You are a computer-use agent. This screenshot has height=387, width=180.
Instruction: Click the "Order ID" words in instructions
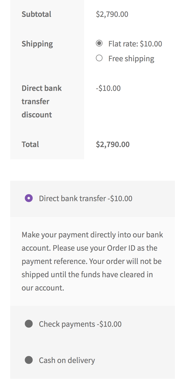(x=120, y=248)
